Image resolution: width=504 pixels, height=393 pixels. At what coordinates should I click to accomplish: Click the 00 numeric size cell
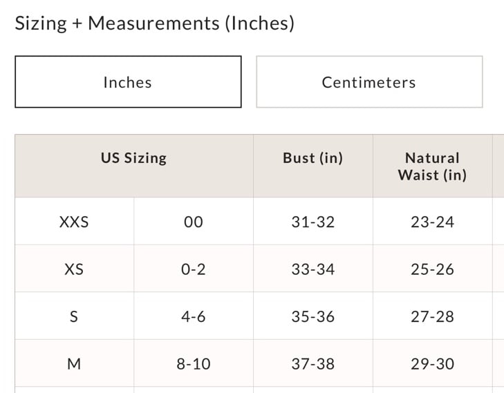click(194, 221)
